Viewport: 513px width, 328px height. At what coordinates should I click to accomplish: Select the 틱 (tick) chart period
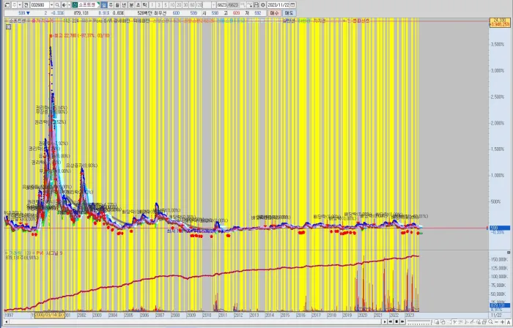(144, 5)
